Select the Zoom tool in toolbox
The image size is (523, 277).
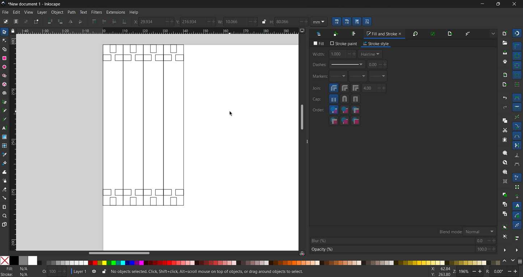[x=4, y=216]
